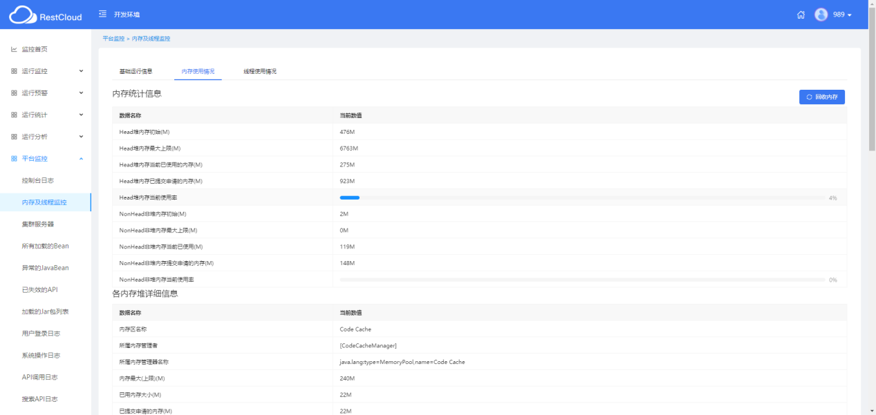This screenshot has width=876, height=415.
Task: Switch to the 内存使用情况 tab
Action: pos(198,71)
